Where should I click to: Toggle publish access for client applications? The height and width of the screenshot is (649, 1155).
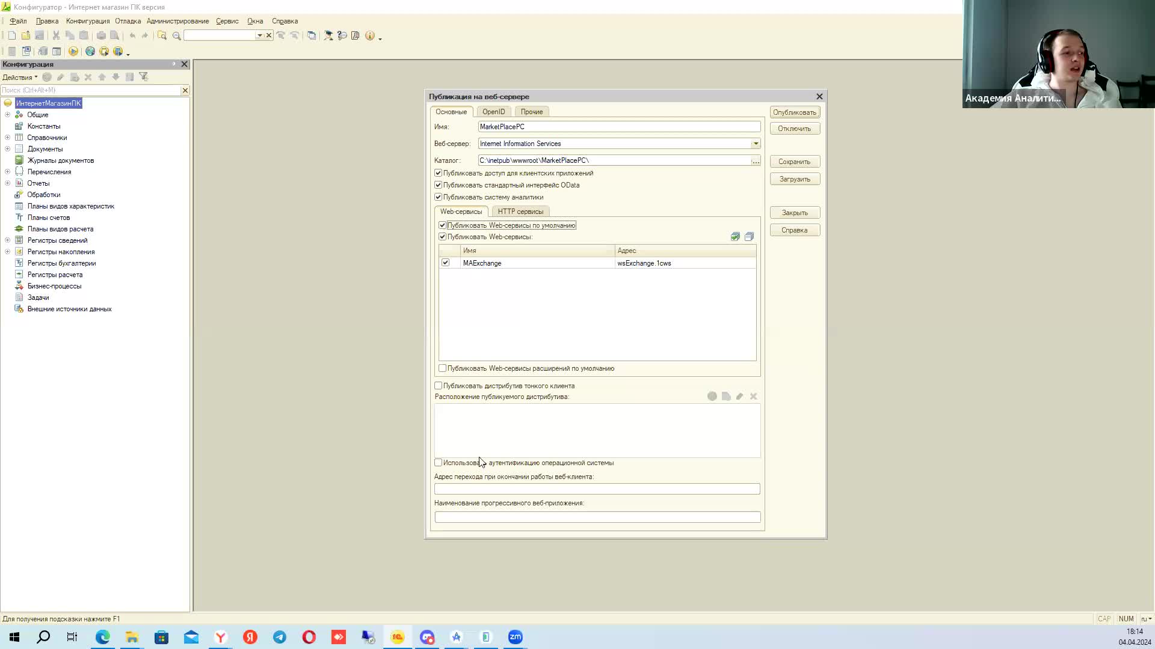tap(438, 173)
